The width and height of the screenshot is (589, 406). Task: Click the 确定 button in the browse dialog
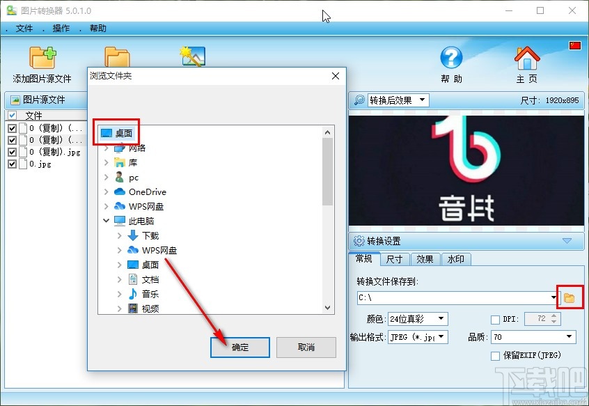239,348
